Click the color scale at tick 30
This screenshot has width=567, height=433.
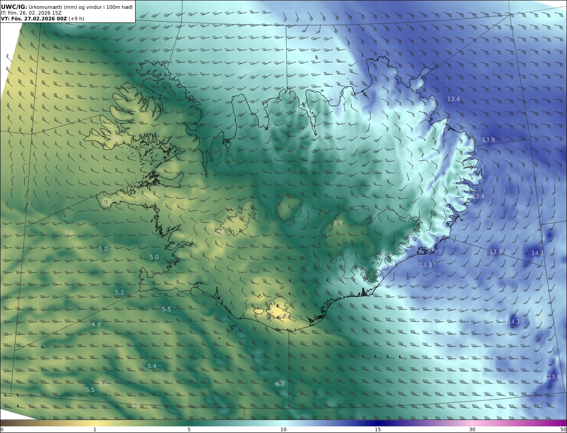point(472,429)
